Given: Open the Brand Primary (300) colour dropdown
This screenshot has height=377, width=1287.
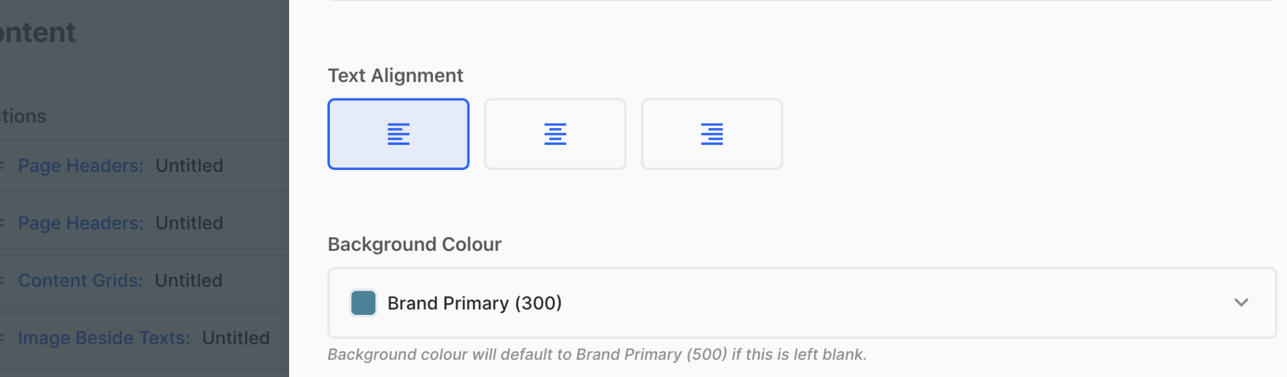Looking at the screenshot, I should [802, 303].
